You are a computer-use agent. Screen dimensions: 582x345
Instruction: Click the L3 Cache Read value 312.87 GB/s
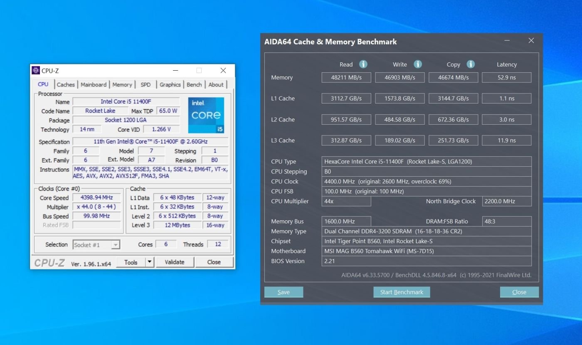pos(346,140)
